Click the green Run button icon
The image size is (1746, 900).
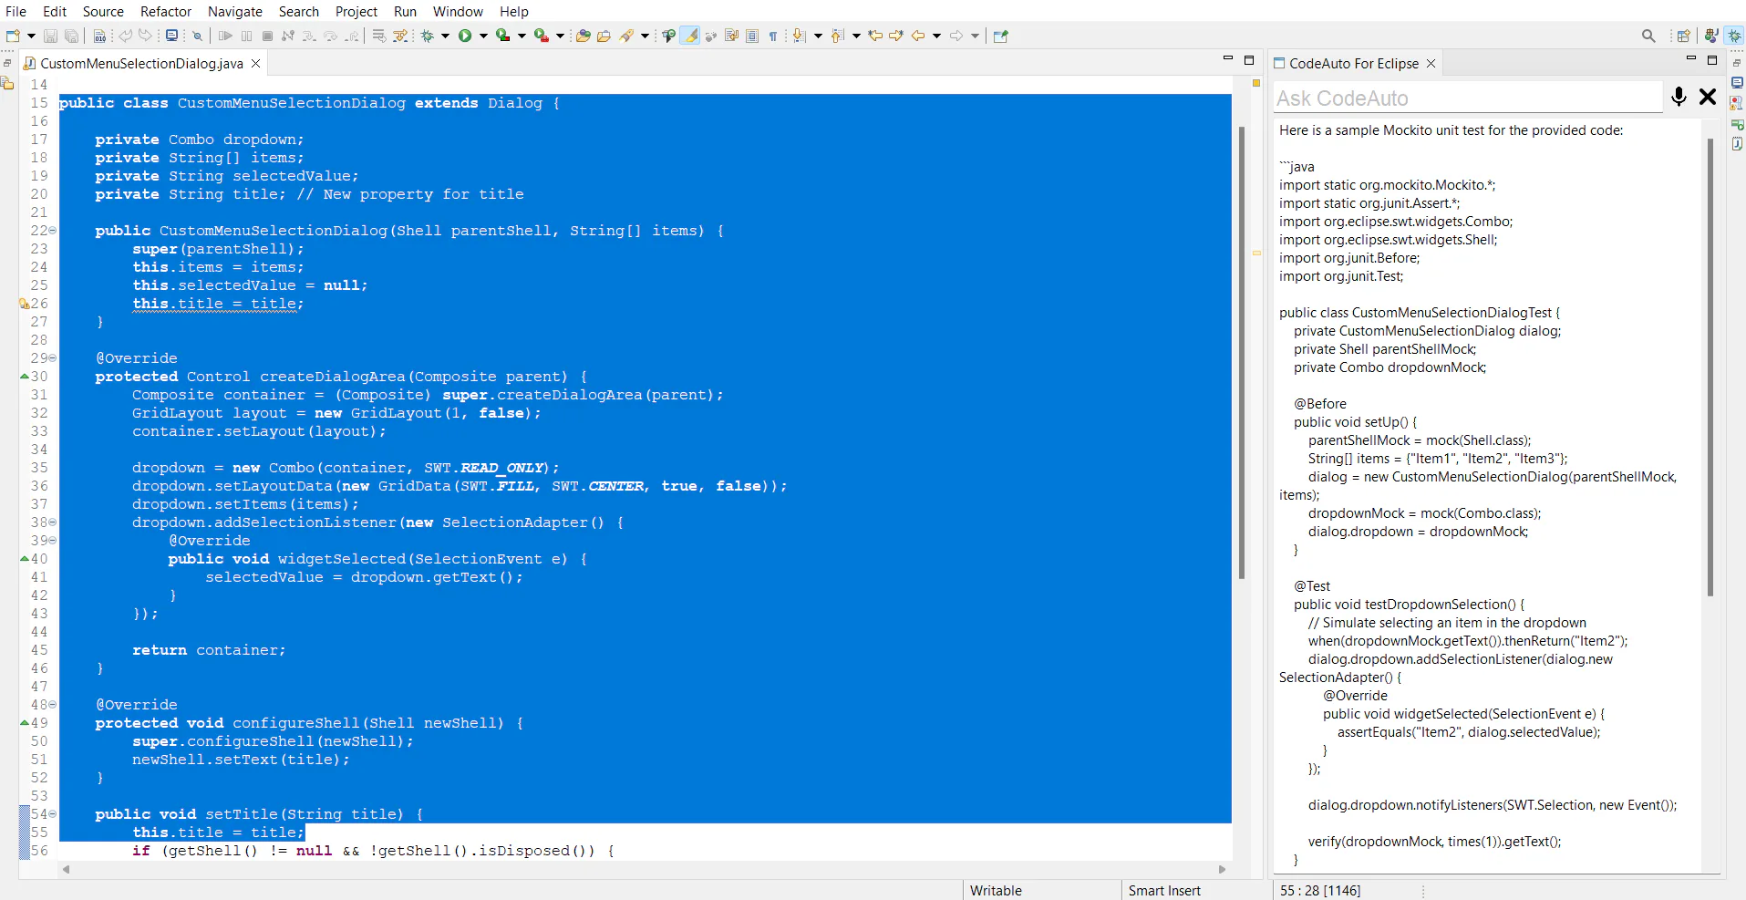(465, 36)
